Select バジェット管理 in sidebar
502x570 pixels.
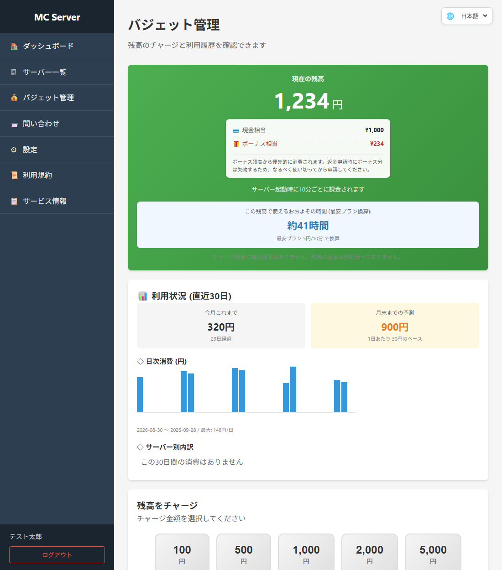(x=57, y=98)
